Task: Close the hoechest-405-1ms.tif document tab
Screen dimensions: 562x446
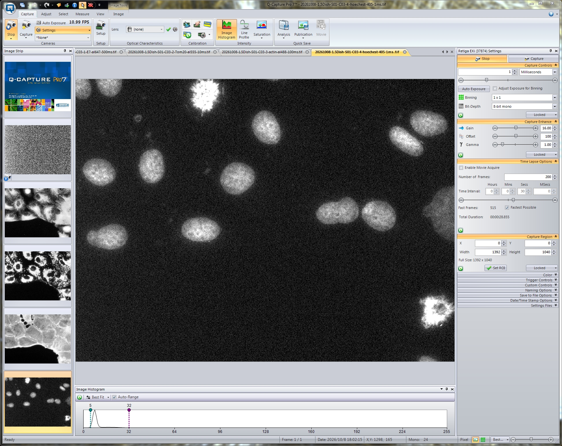Action: click(405, 52)
